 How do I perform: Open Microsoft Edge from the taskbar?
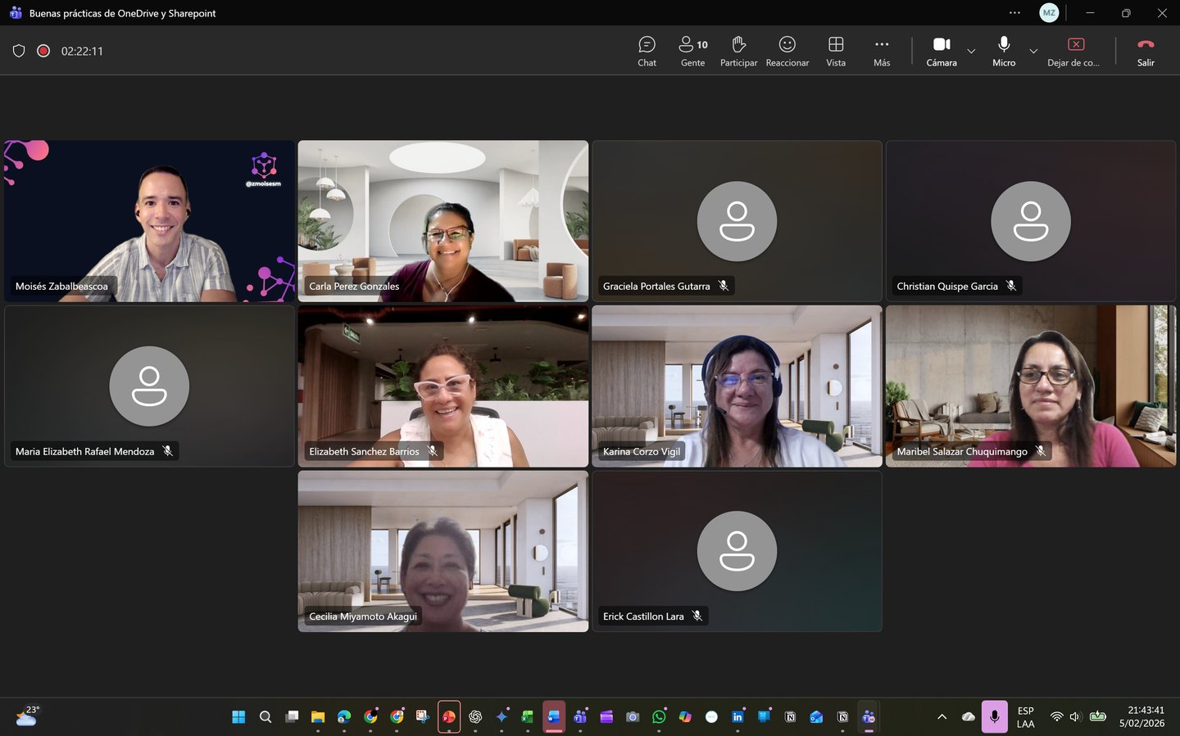coord(344,717)
